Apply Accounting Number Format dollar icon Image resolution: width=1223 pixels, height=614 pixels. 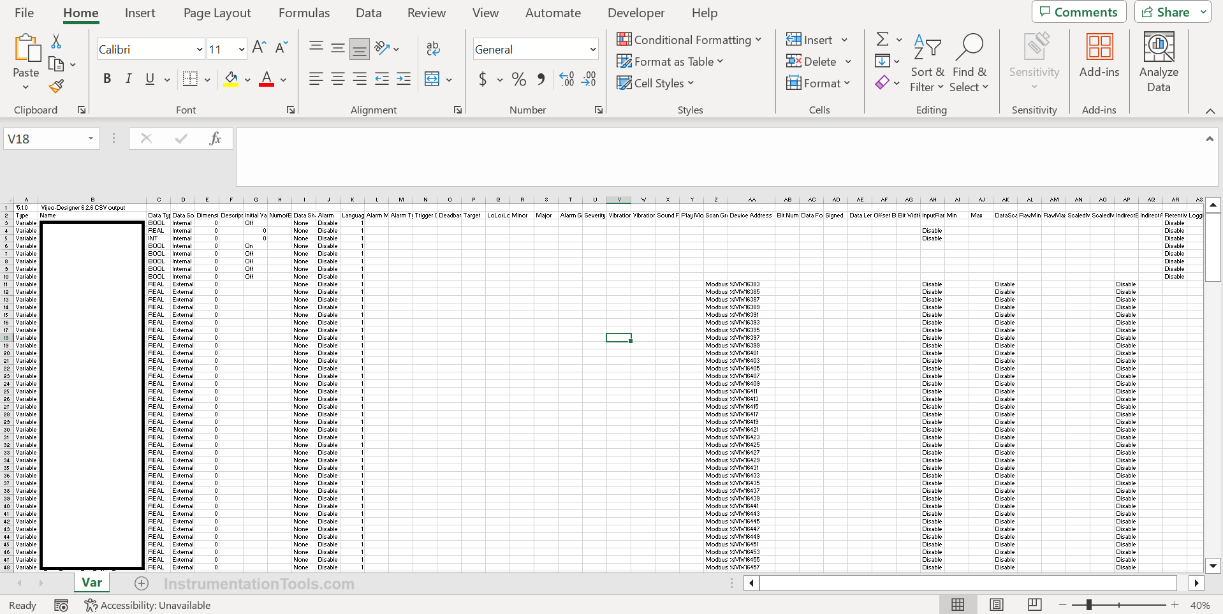[x=483, y=79]
